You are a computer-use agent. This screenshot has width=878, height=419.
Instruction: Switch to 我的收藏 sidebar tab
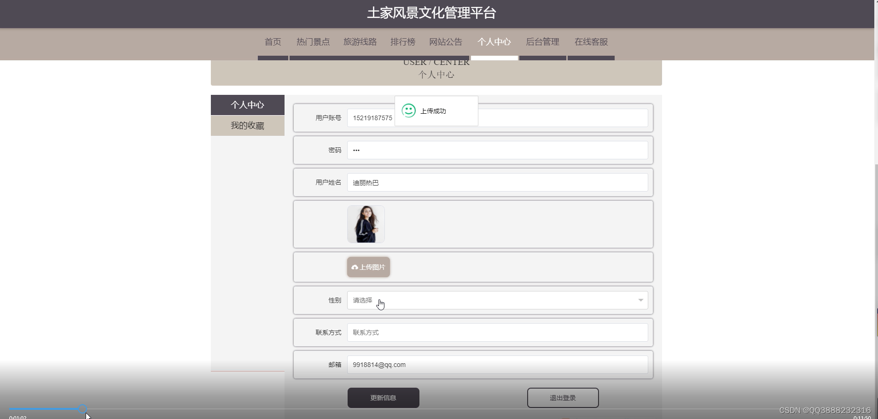(248, 126)
